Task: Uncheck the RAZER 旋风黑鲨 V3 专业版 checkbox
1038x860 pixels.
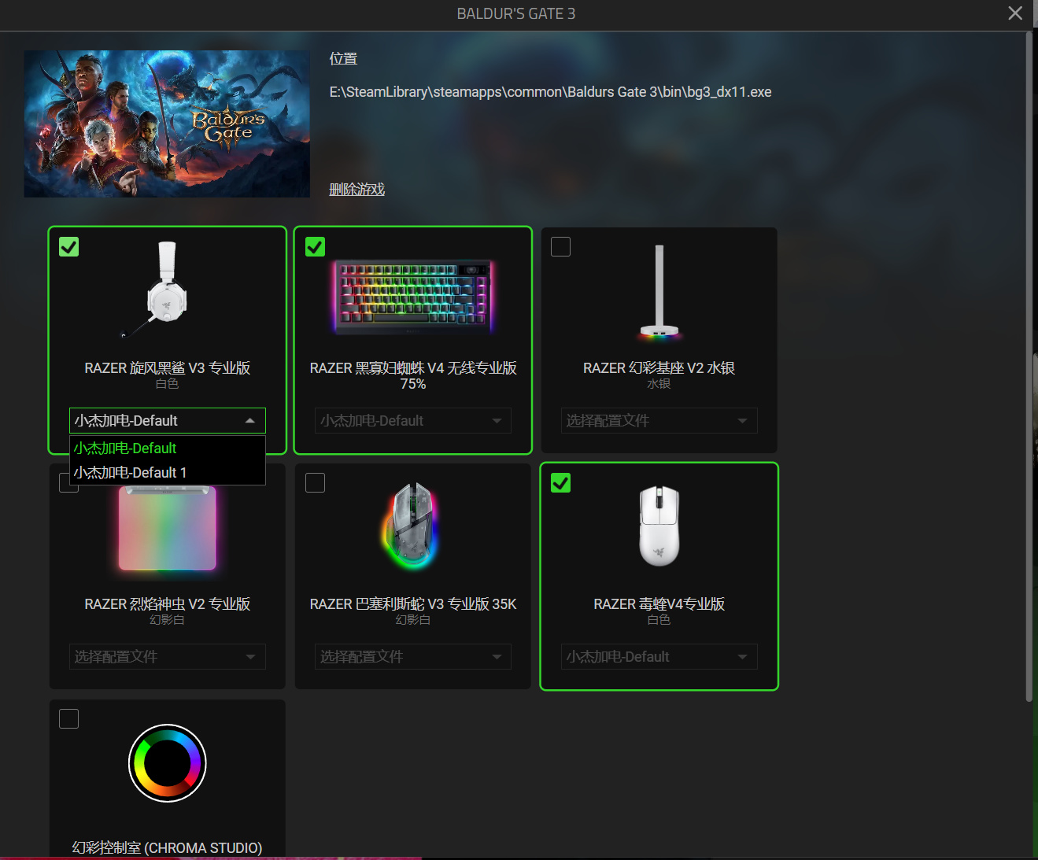Action: [x=69, y=247]
